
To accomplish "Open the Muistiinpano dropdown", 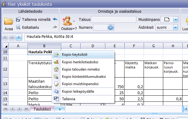I will [x=176, y=19].
